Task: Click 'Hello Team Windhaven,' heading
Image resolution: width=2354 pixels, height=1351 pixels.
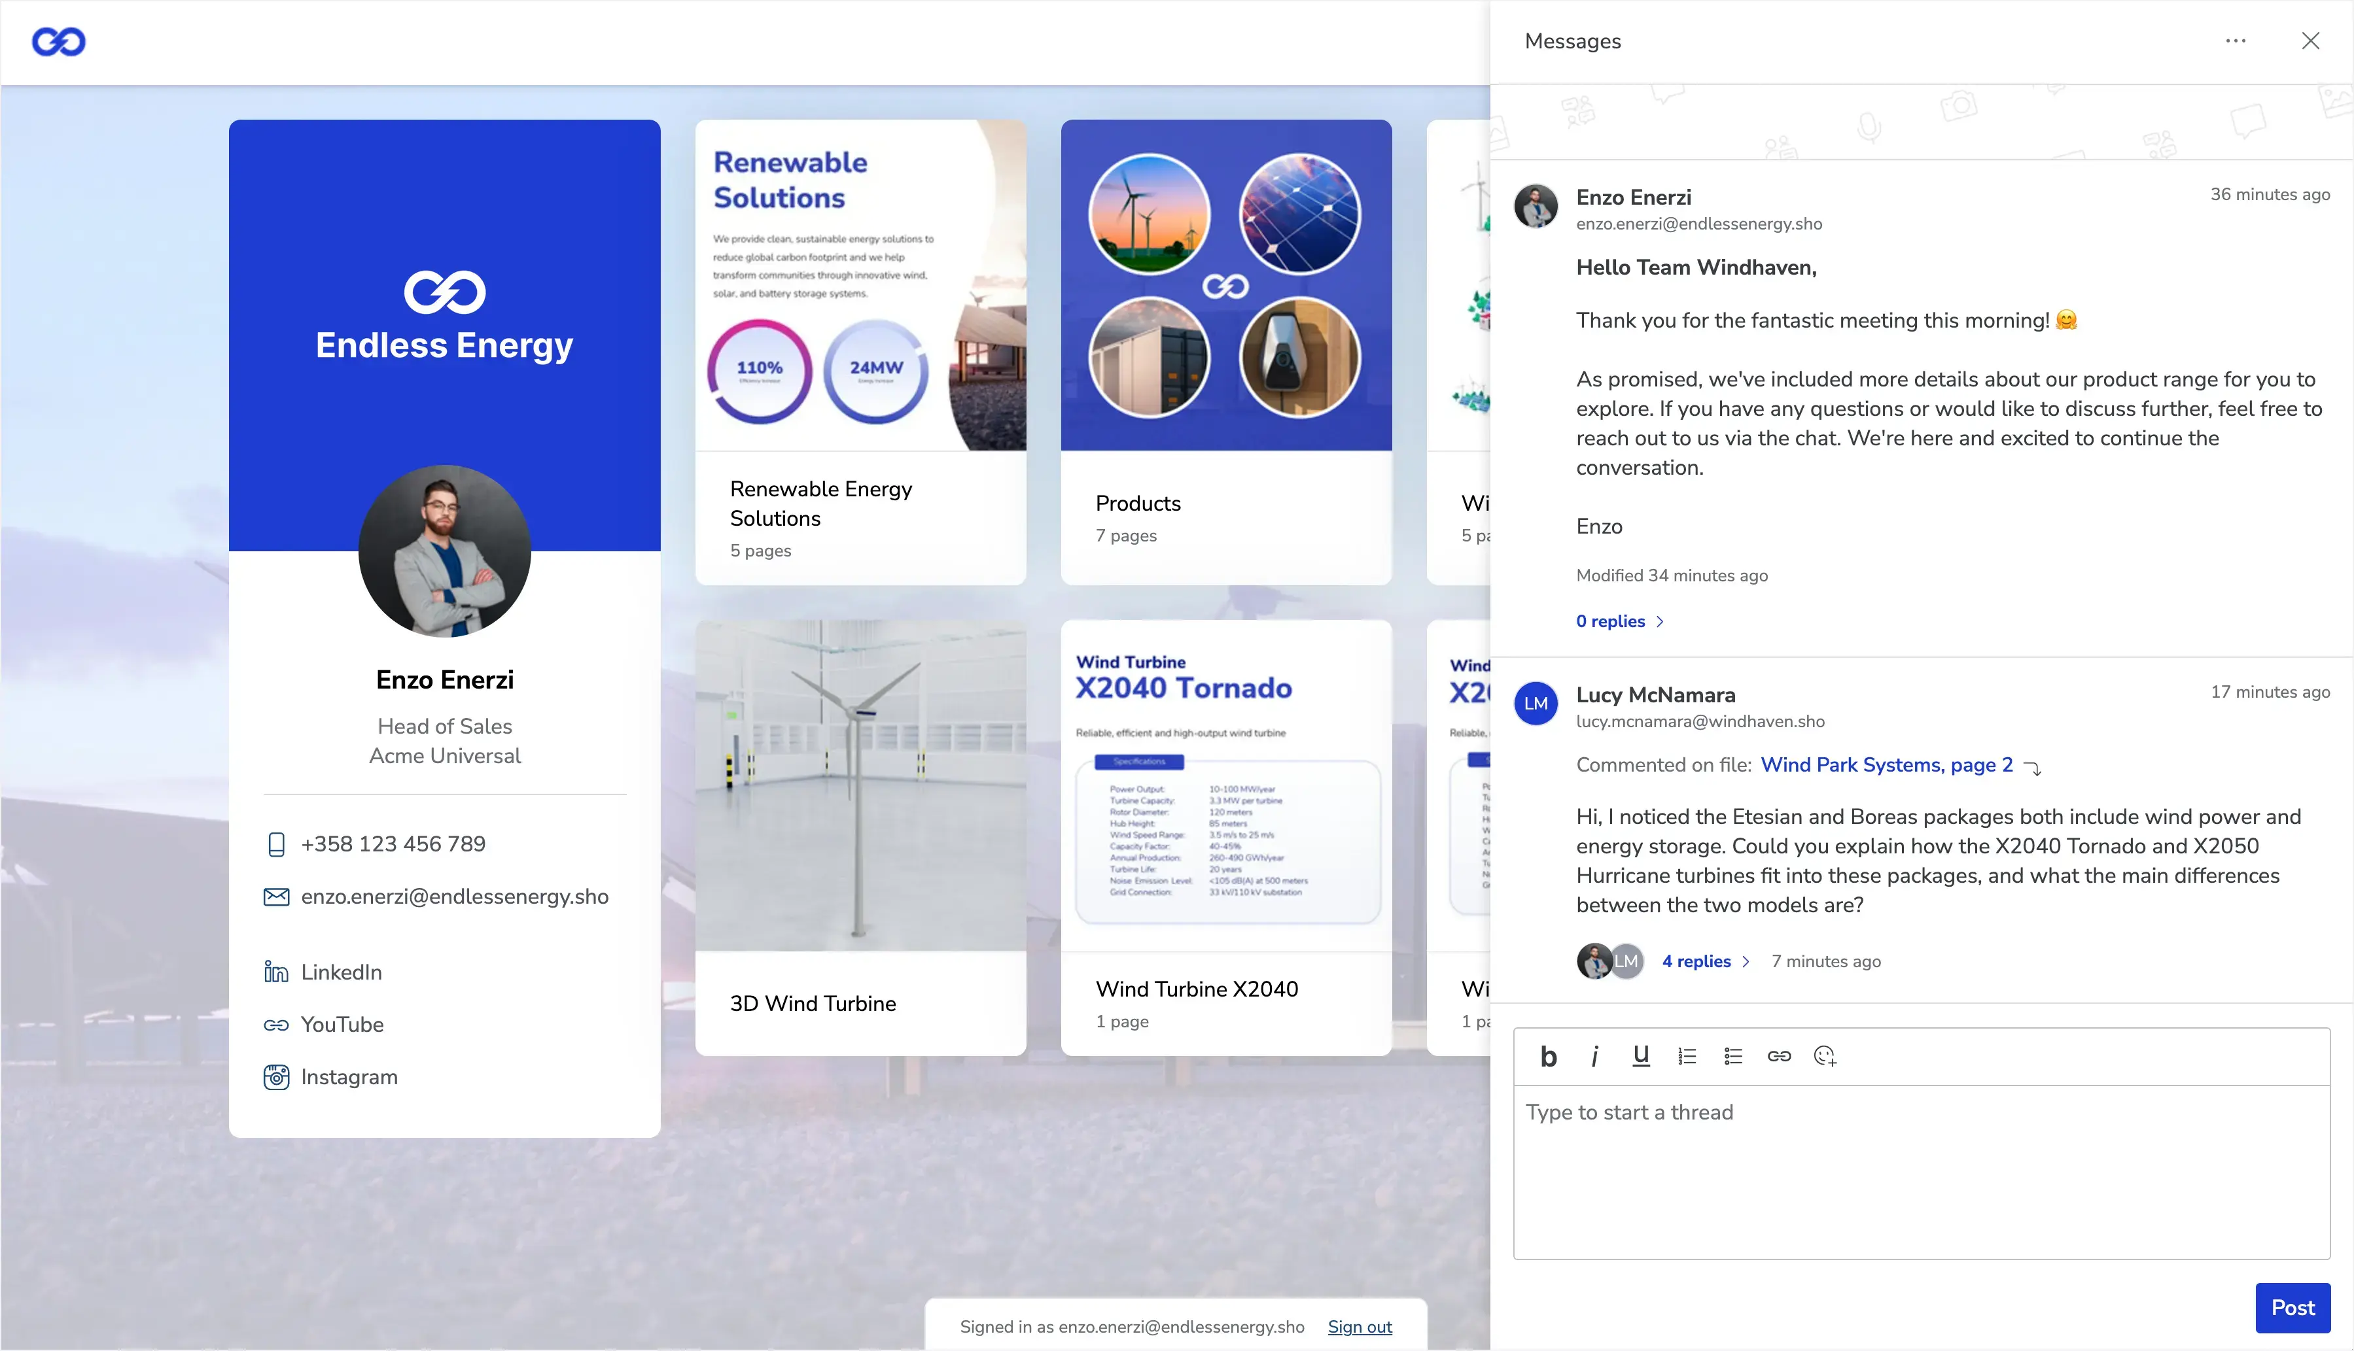Action: coord(1696,267)
